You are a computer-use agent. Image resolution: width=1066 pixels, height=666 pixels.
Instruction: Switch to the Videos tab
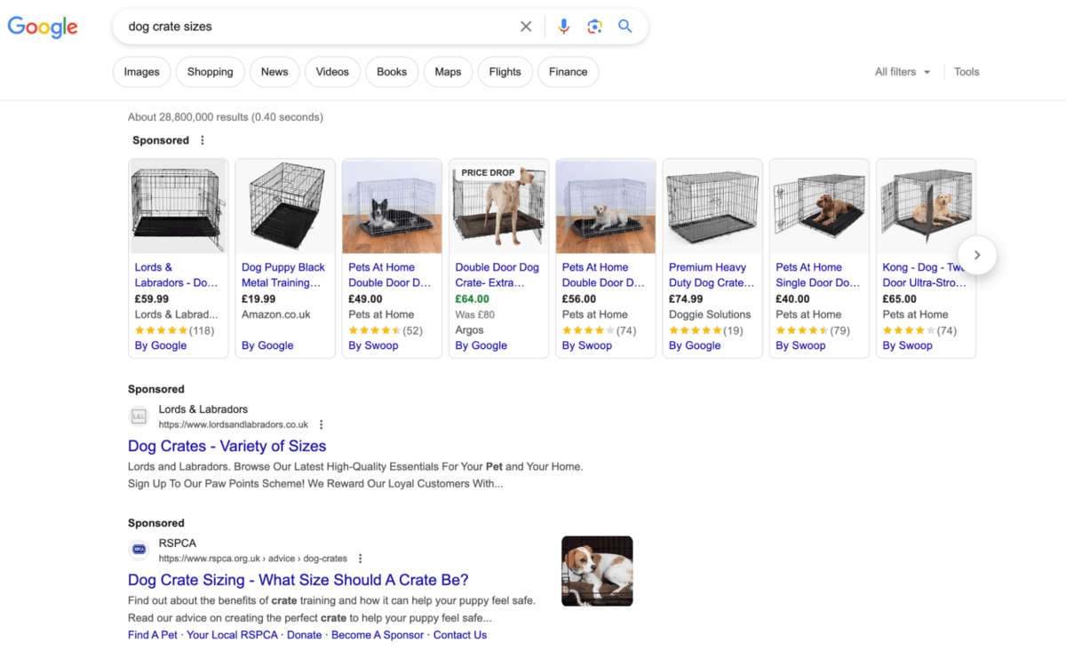332,72
